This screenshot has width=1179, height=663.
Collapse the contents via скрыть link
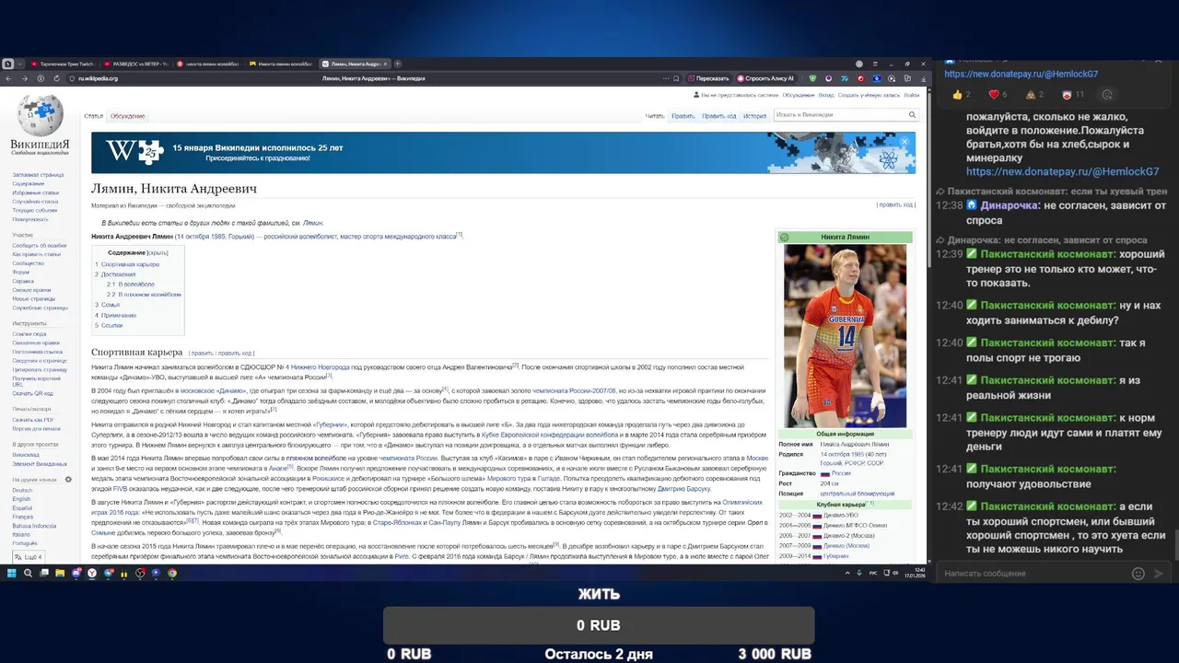[x=158, y=252]
